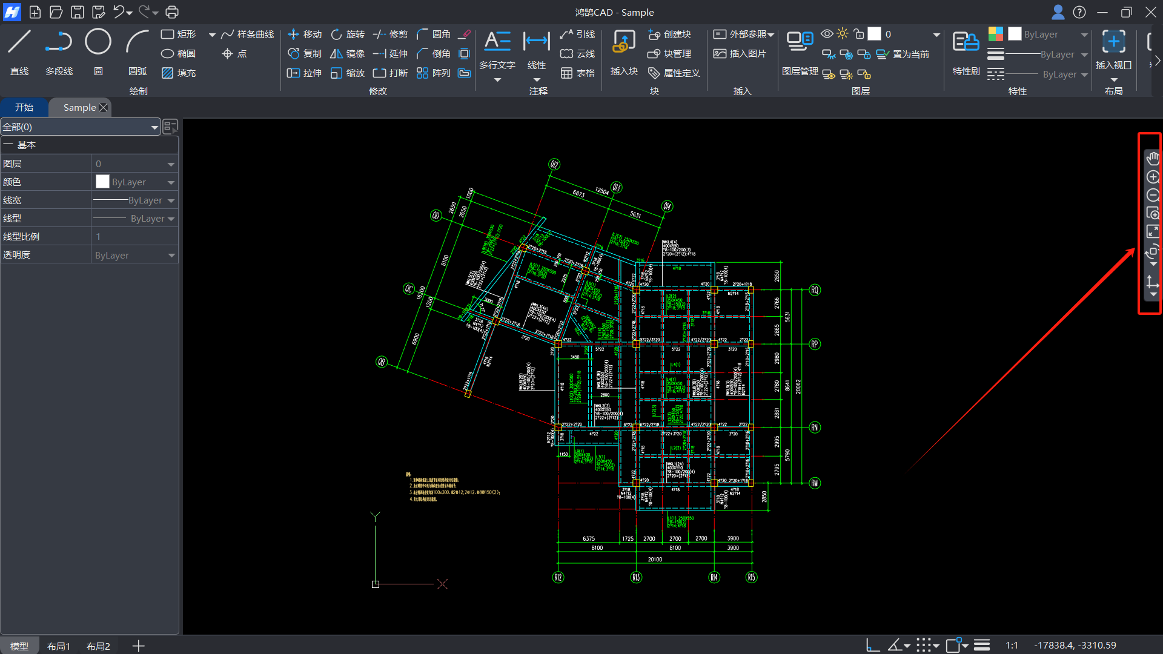Click the 填充 hatch fill tool

click(x=179, y=73)
